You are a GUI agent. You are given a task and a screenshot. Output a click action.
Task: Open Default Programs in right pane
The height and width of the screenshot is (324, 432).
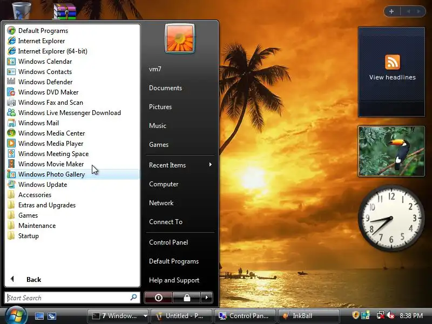pyautogui.click(x=174, y=261)
